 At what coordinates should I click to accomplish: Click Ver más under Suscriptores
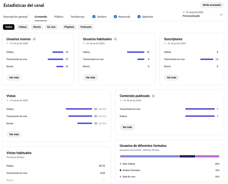(x=172, y=78)
